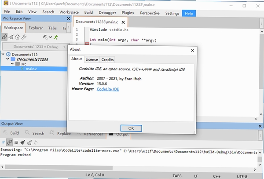Select the Workspace tab
Screen dimensions: 264x179
(14, 28)
